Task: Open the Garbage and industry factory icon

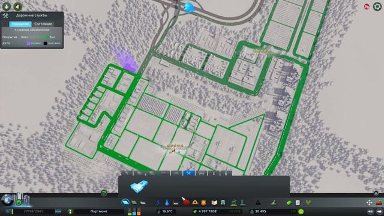Action: pyautogui.click(x=176, y=203)
